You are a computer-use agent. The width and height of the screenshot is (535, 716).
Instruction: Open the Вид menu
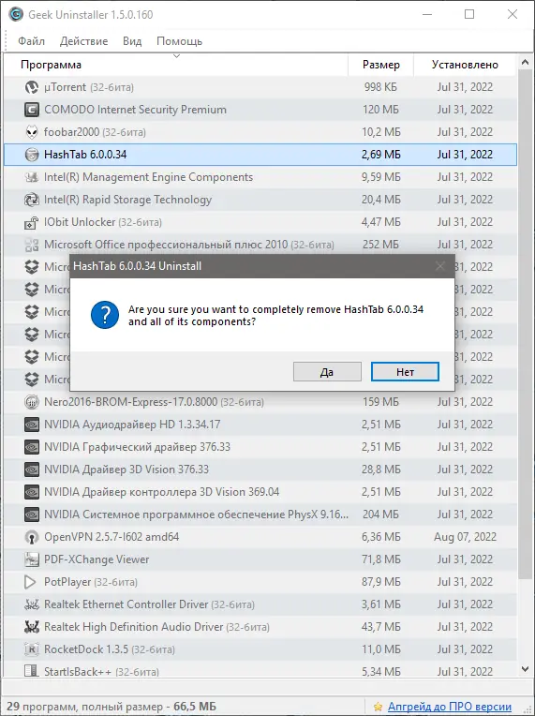[x=132, y=41]
